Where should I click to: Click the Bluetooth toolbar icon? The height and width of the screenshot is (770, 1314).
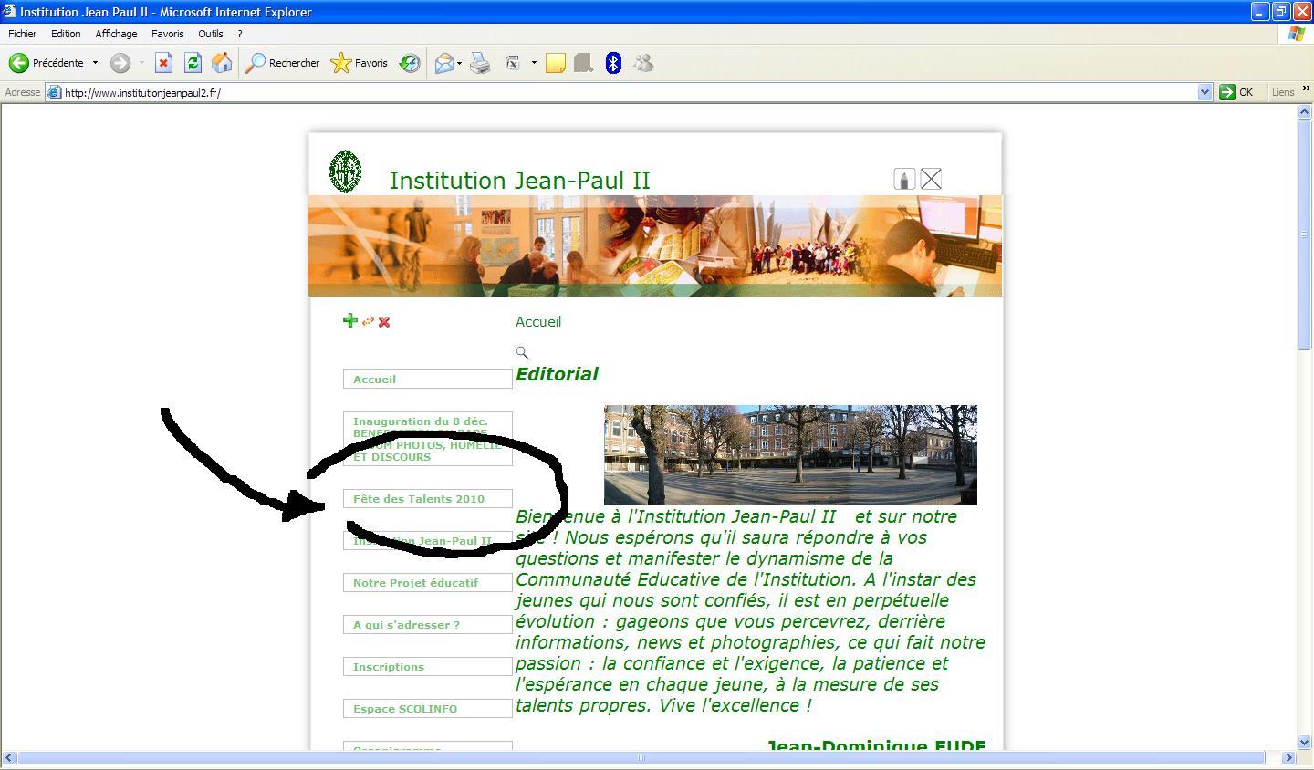[613, 63]
